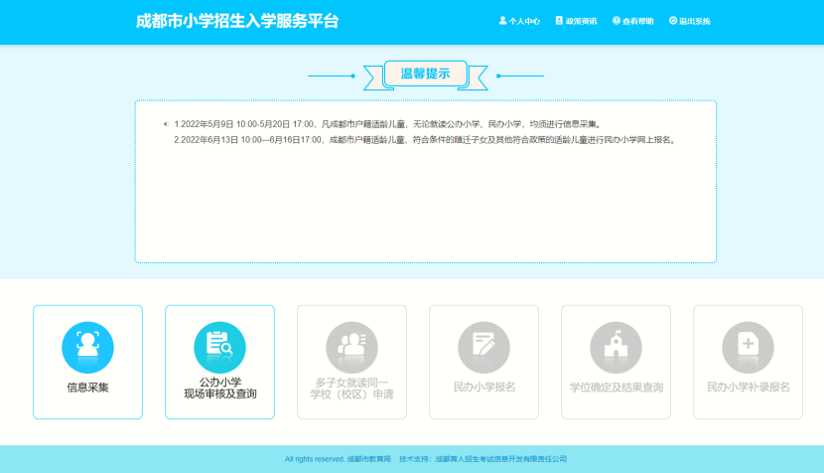The width and height of the screenshot is (824, 473).
Task: Click the speaker icon in the notice box
Action: pyautogui.click(x=166, y=125)
